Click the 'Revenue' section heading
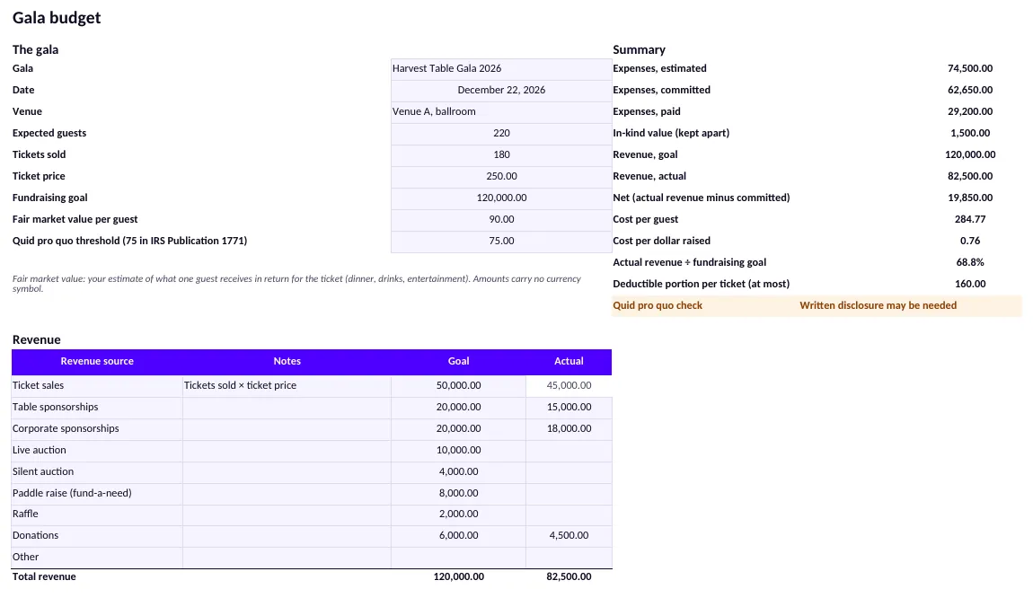Viewport: 1033px width, 598px height. click(36, 339)
